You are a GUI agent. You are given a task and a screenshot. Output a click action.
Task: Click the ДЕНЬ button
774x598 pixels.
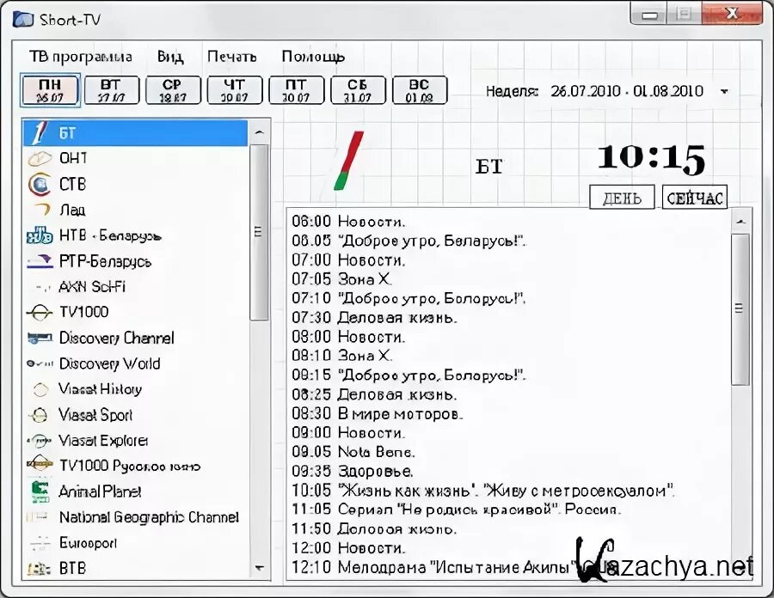(622, 198)
